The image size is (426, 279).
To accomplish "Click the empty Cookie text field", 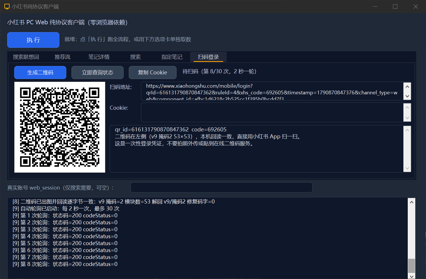I will (x=272, y=112).
